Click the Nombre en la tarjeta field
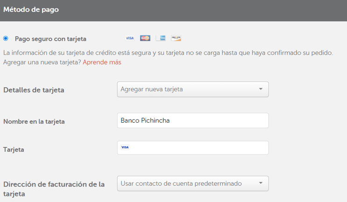Viewport: 347px width, 202px height. click(x=193, y=120)
